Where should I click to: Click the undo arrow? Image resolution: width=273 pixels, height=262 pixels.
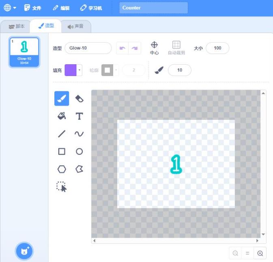click(123, 48)
